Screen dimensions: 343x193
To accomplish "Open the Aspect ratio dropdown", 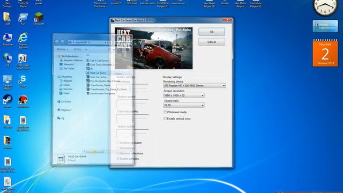I will coord(184,105).
